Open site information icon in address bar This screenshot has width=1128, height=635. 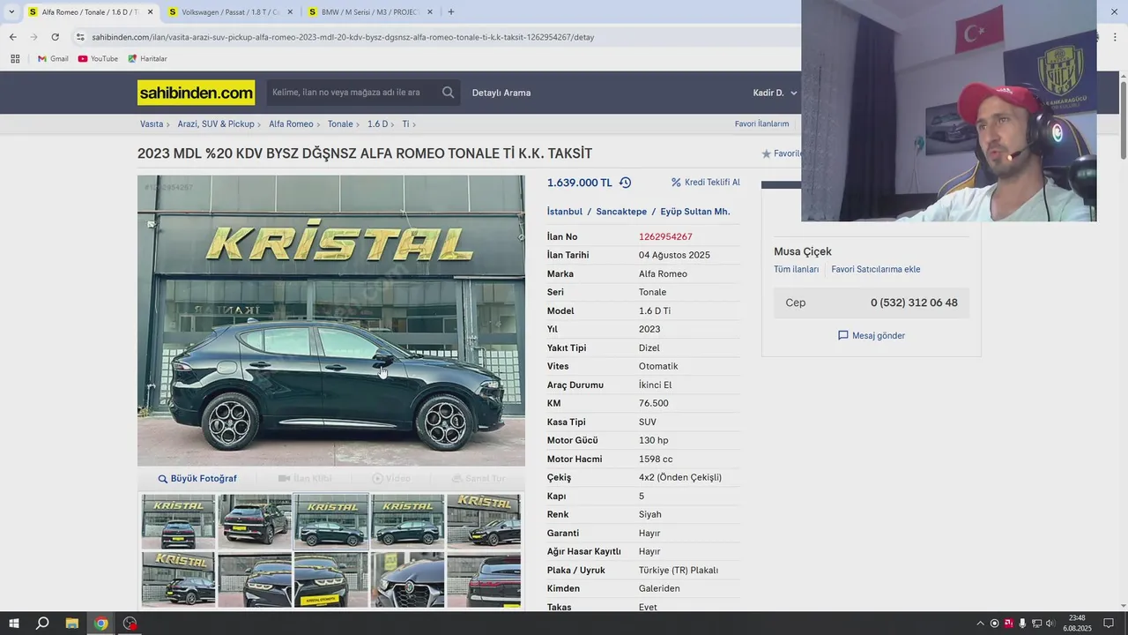[x=80, y=37]
